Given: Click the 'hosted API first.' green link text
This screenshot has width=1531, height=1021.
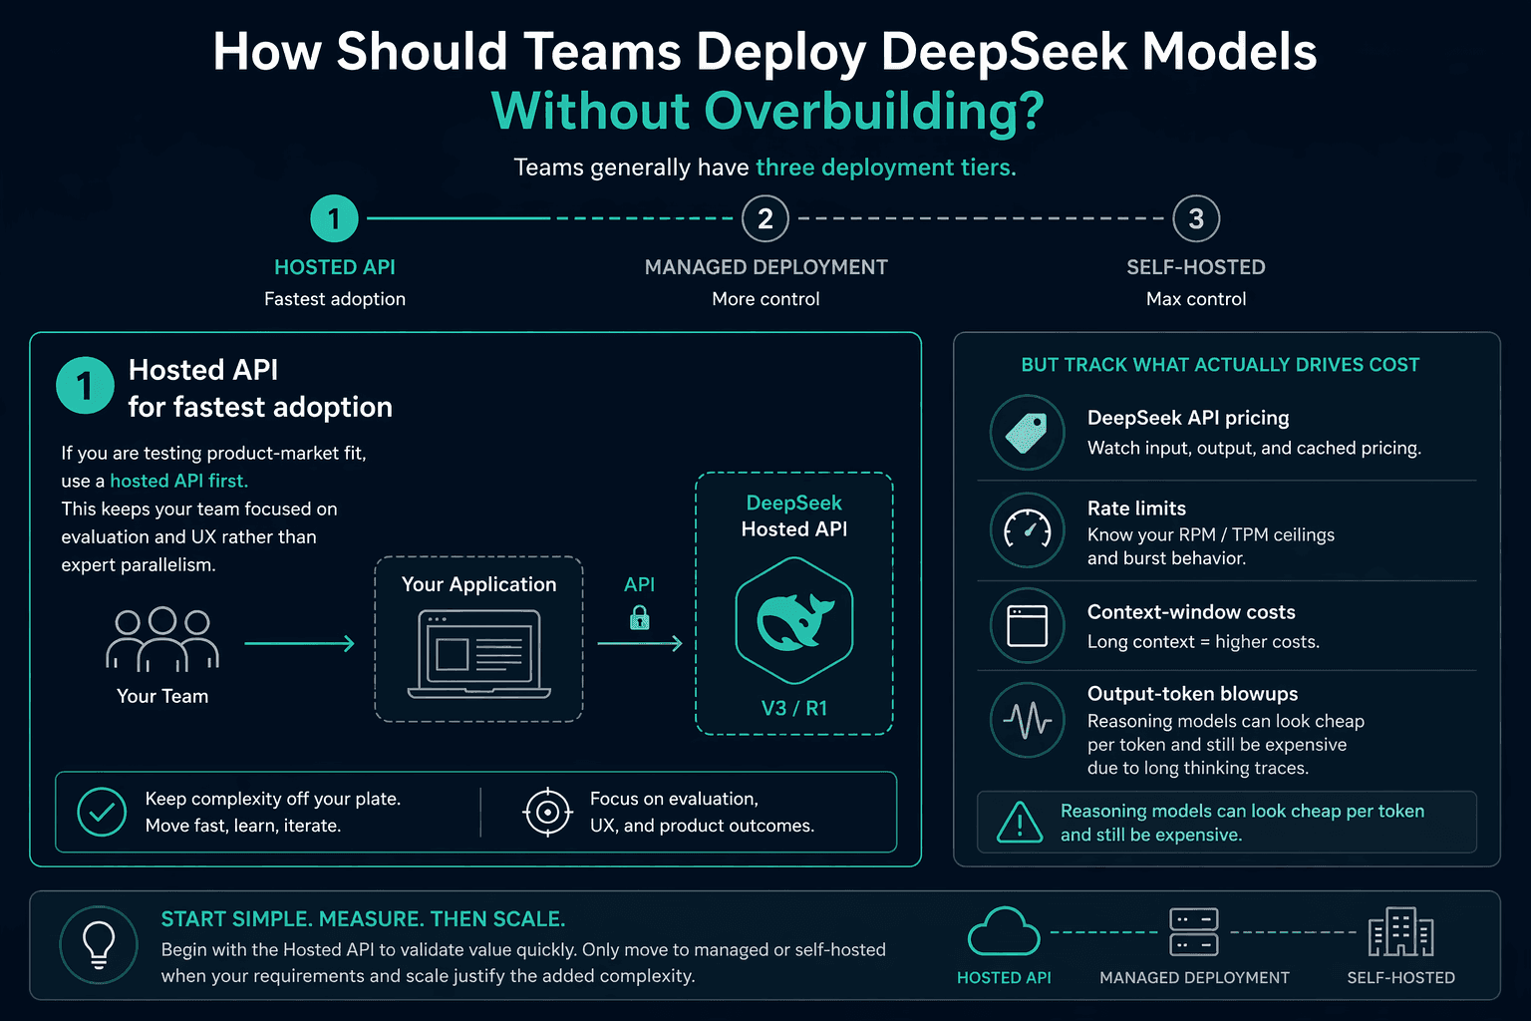Looking at the screenshot, I should point(178,481).
